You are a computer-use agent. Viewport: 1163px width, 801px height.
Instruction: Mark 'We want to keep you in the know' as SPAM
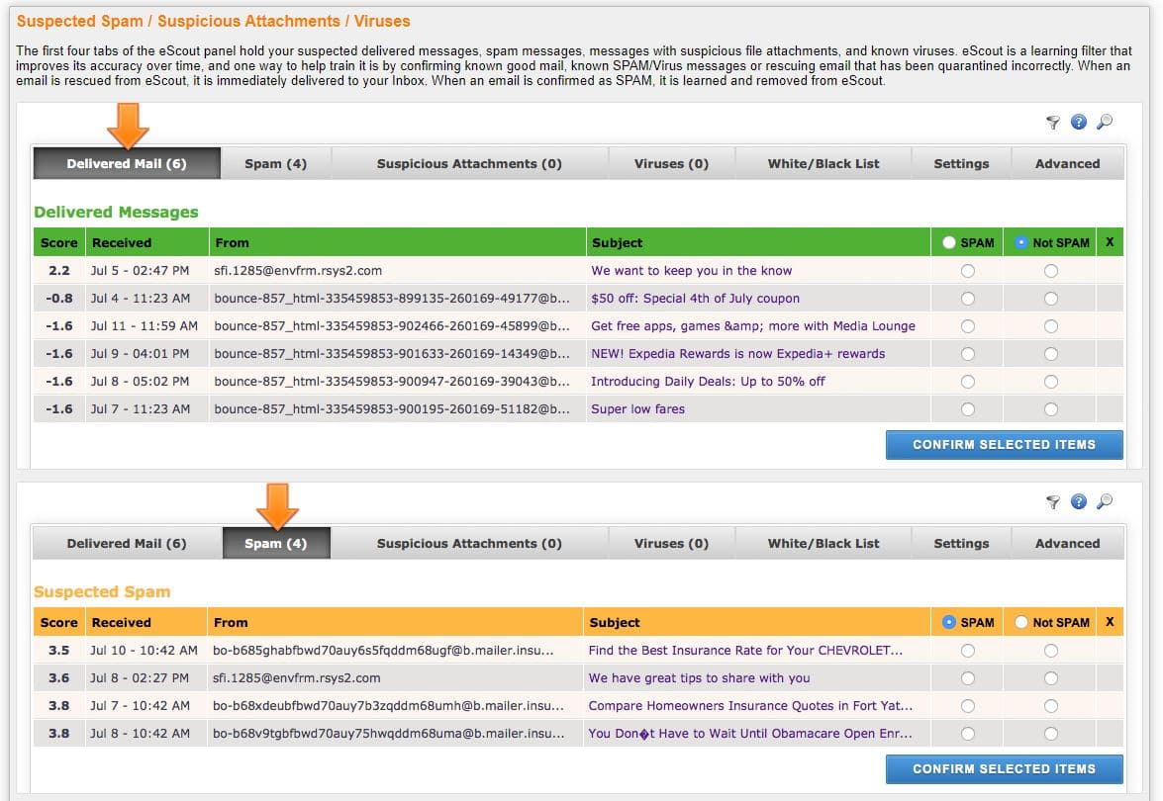tap(967, 271)
